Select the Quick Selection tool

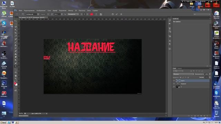[16, 30]
